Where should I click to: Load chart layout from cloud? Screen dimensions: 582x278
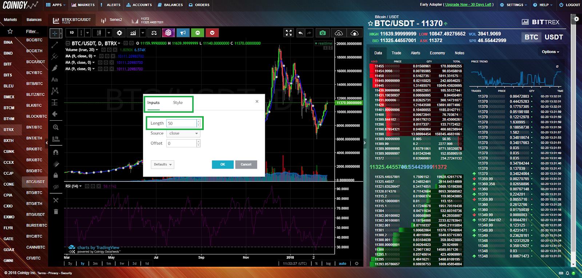[339, 33]
